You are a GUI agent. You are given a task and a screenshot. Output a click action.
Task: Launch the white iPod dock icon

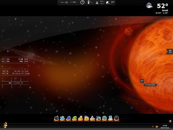point(110,118)
